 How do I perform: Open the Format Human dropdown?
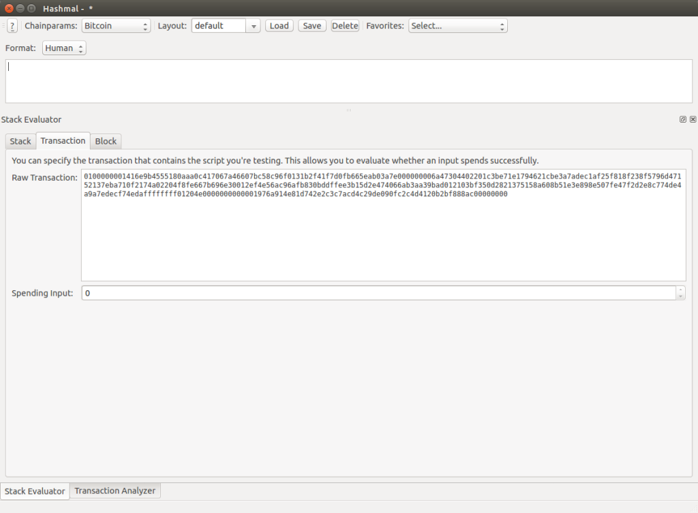(x=64, y=48)
